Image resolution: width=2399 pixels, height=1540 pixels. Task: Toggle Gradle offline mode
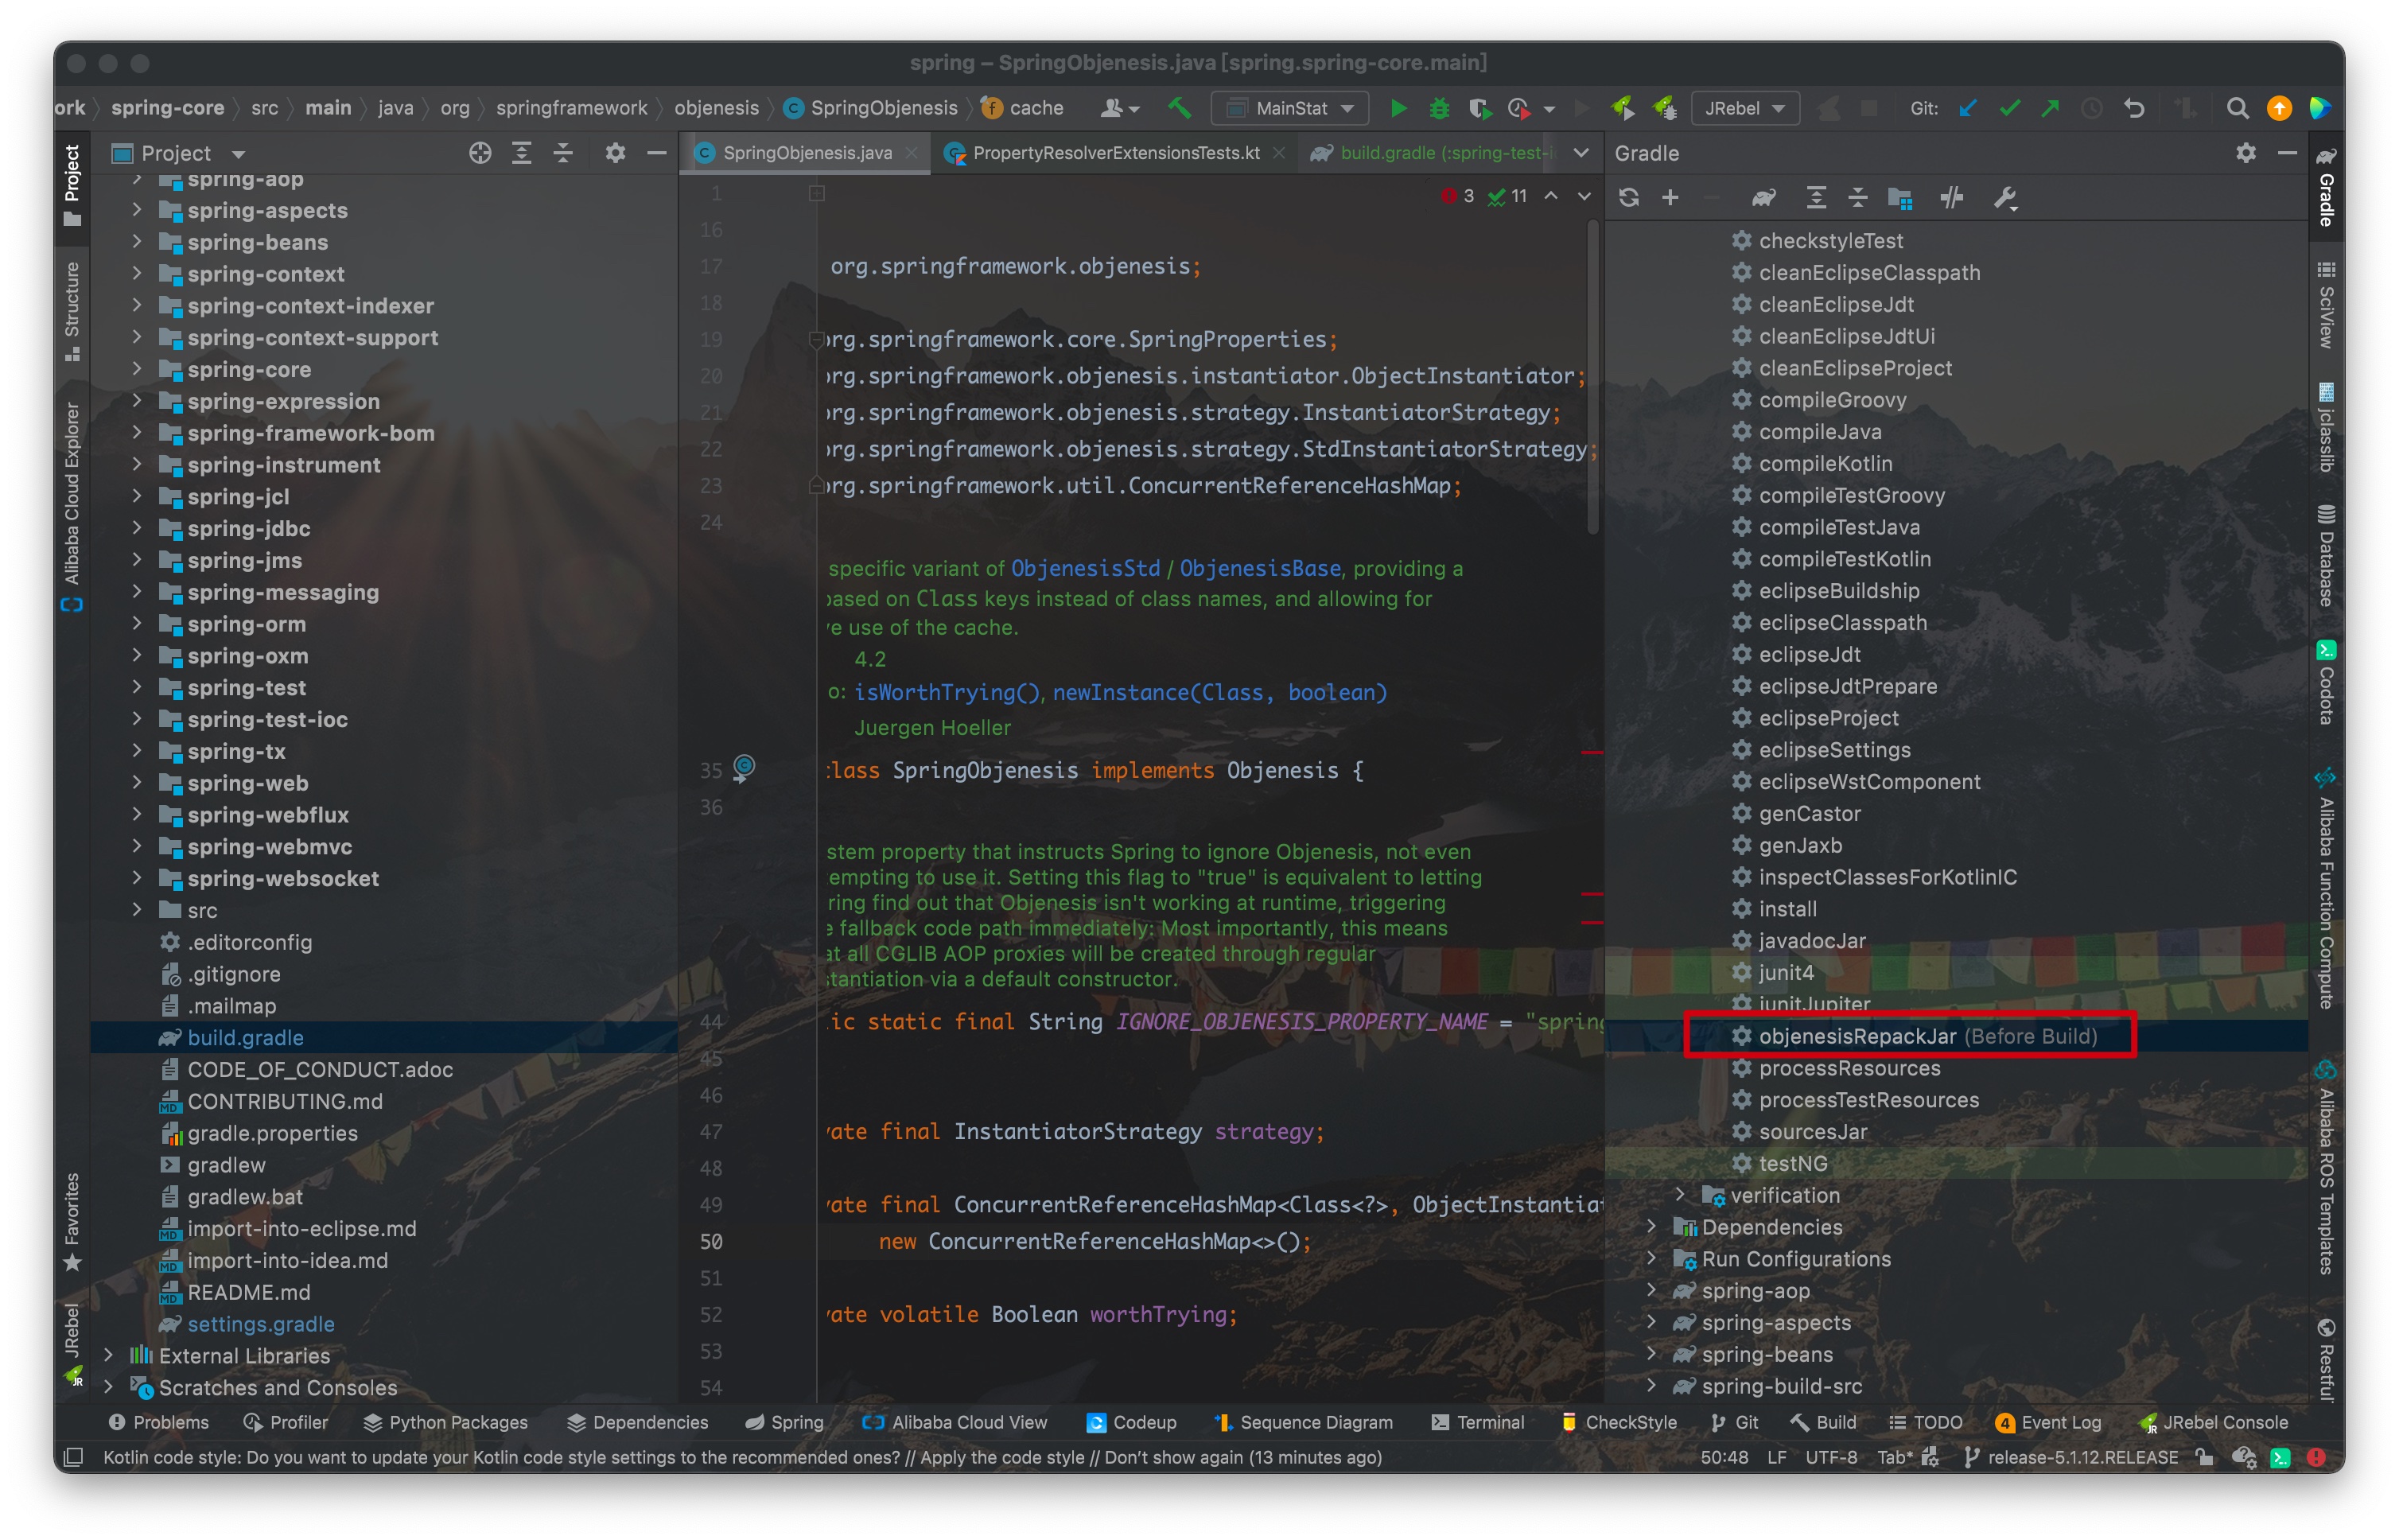pyautogui.click(x=1951, y=197)
